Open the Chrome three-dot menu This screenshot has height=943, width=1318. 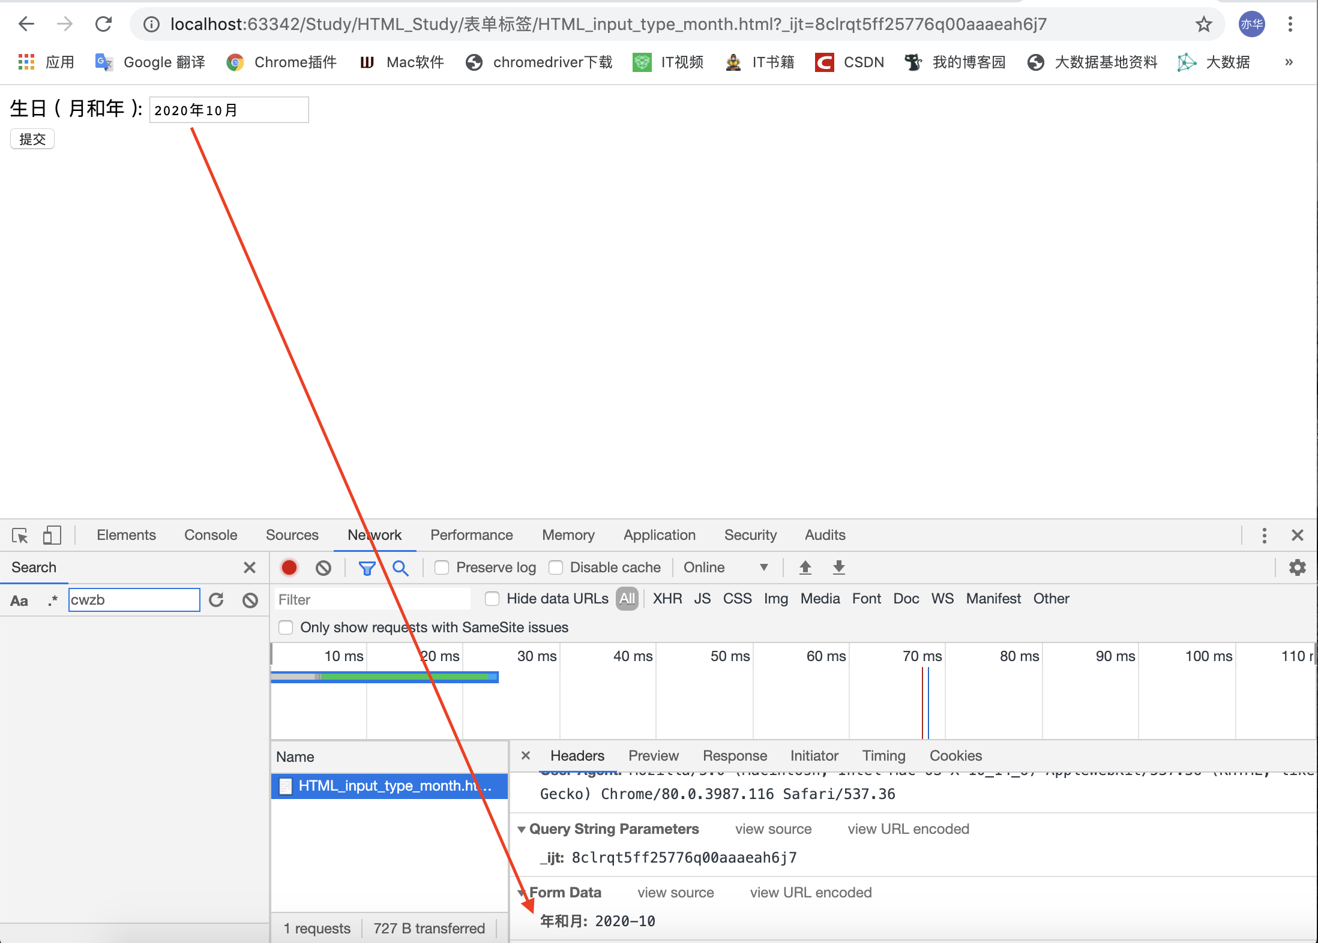click(1290, 24)
